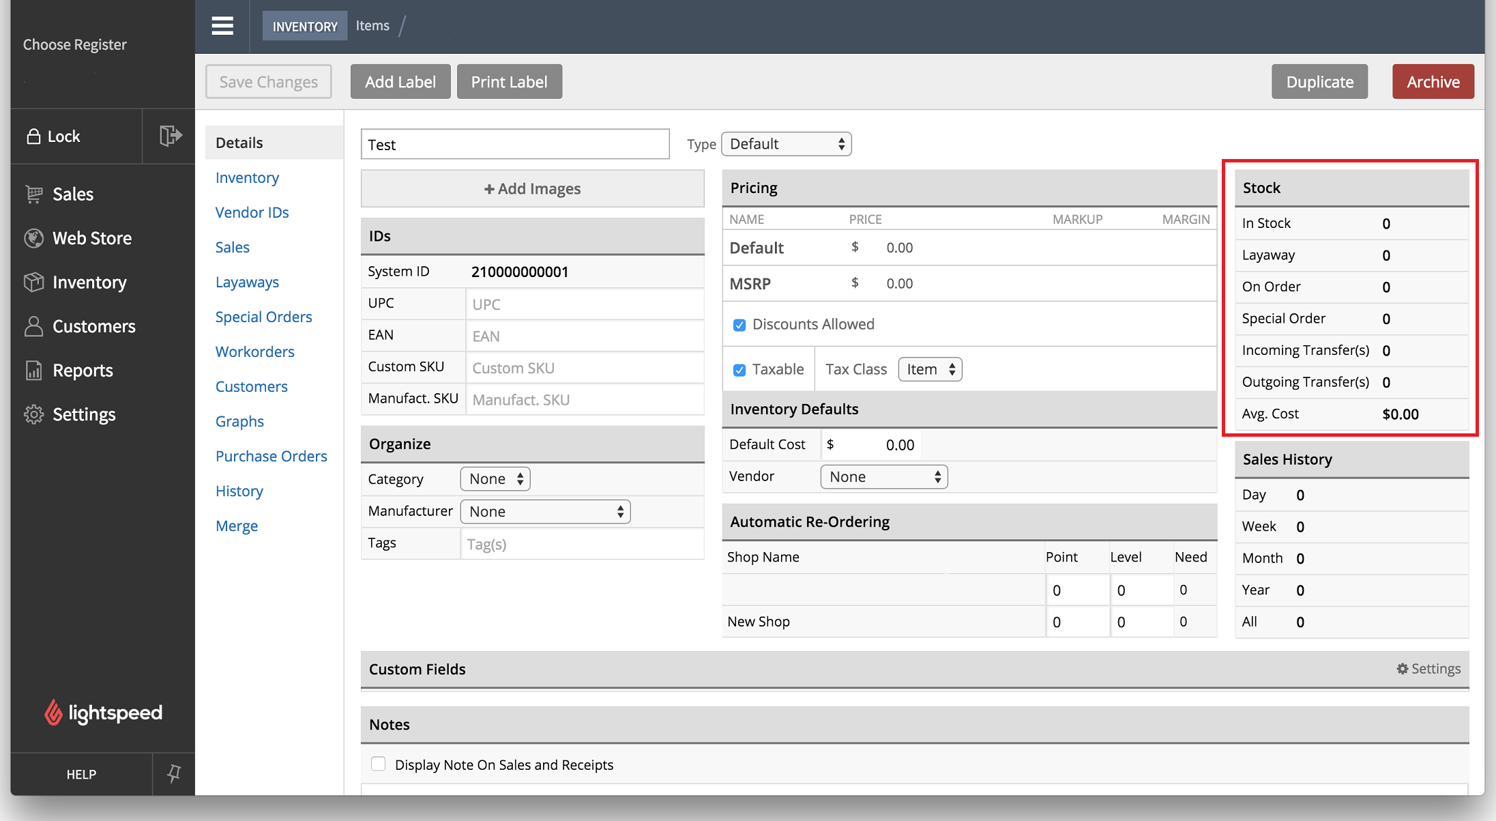Open the Sales side tab link
This screenshot has height=821, width=1496.
point(233,247)
